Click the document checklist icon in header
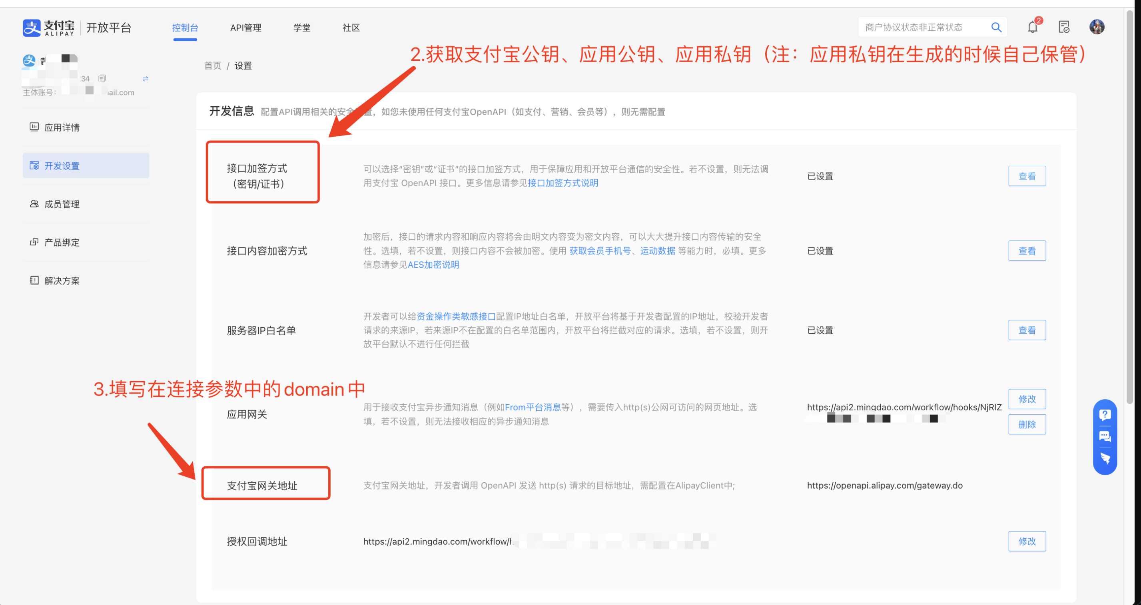The image size is (1141, 605). tap(1064, 28)
